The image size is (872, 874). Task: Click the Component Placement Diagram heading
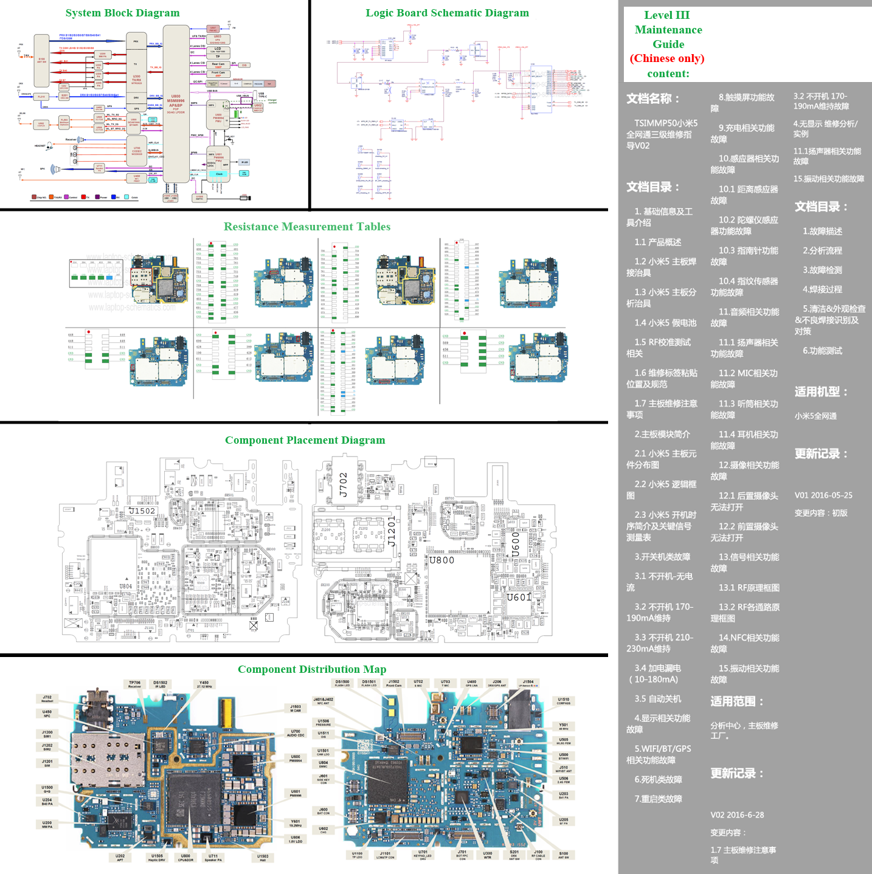coord(305,440)
